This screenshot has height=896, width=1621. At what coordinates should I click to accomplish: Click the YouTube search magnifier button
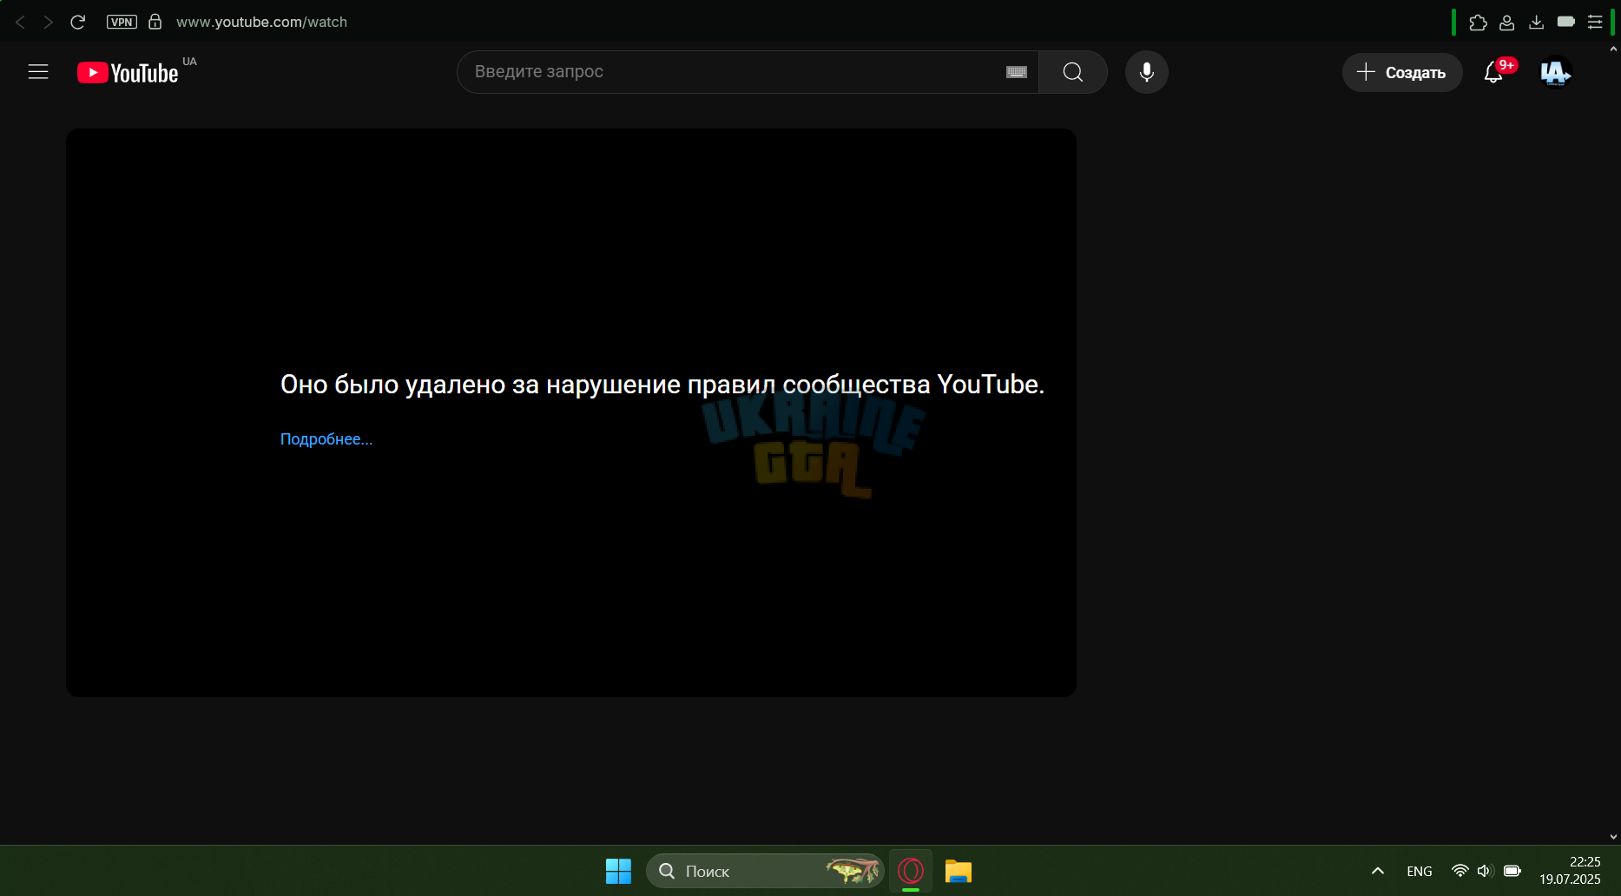(1073, 72)
